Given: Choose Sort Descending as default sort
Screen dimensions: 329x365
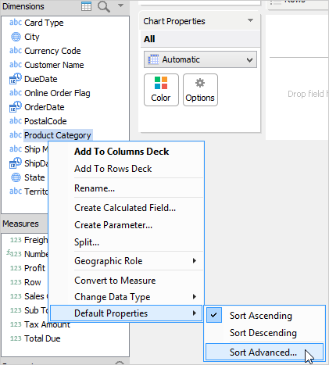Looking at the screenshot, I should tap(263, 333).
